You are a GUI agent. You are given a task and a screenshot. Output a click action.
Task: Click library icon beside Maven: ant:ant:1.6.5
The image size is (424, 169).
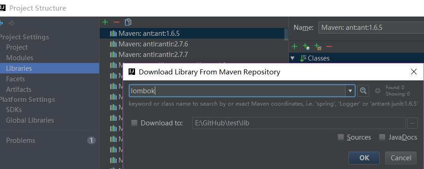click(113, 34)
